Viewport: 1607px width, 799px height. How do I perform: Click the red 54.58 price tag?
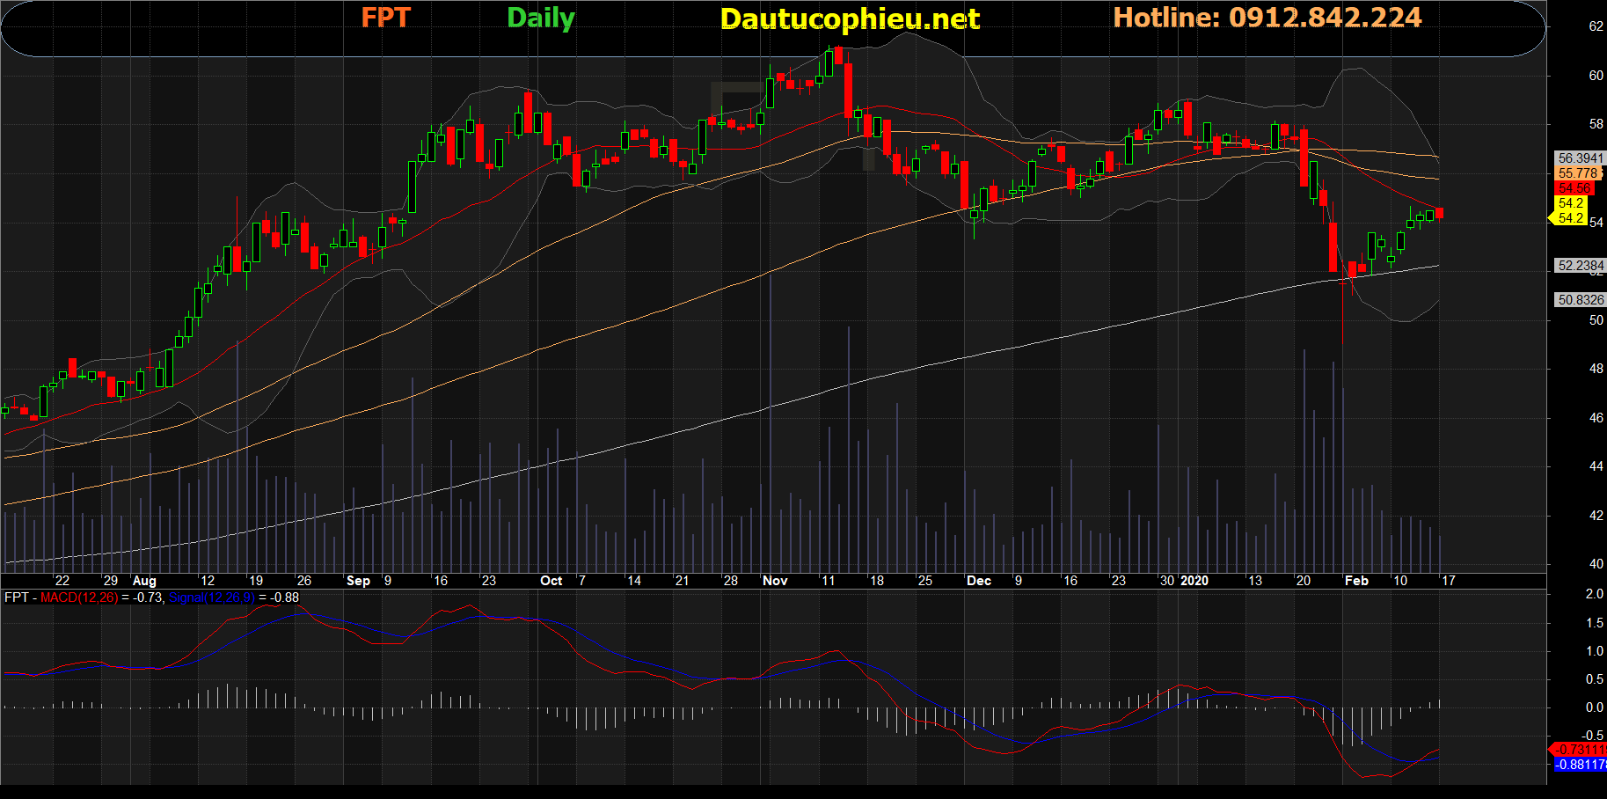[1574, 188]
